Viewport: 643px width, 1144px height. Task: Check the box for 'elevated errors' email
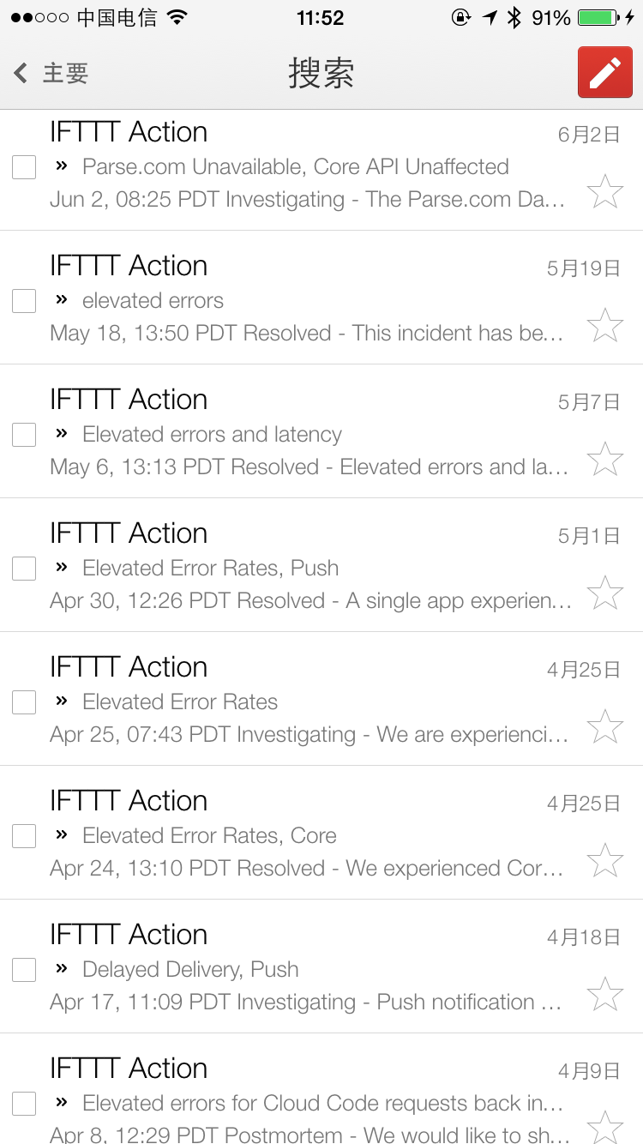(24, 301)
